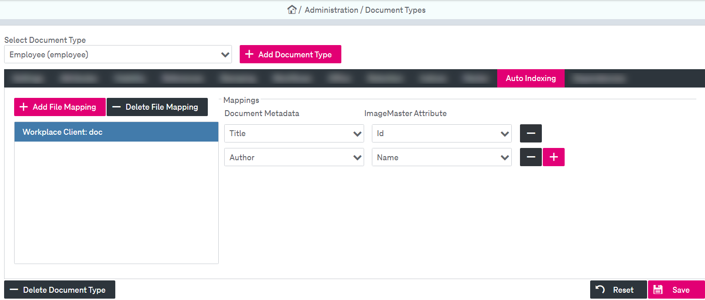Switch to the Auto Indexing tab
The height and width of the screenshot is (300, 705).
pos(530,78)
